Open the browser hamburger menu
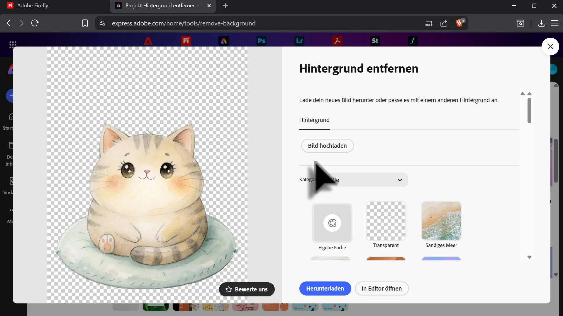Image resolution: width=563 pixels, height=316 pixels. pyautogui.click(x=554, y=23)
